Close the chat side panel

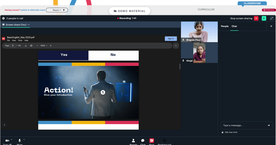(x=271, y=26)
